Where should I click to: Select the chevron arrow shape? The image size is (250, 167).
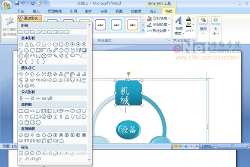[61, 80]
